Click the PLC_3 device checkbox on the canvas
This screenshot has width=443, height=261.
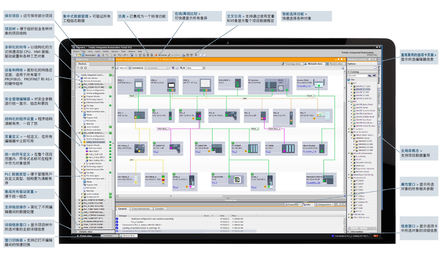[x=180, y=110]
